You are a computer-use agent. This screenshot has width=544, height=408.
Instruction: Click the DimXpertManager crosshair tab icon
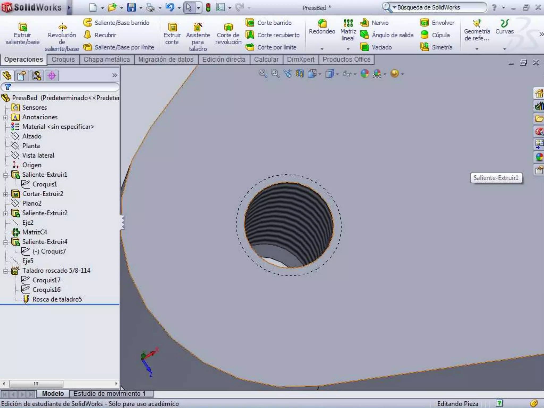(x=52, y=76)
